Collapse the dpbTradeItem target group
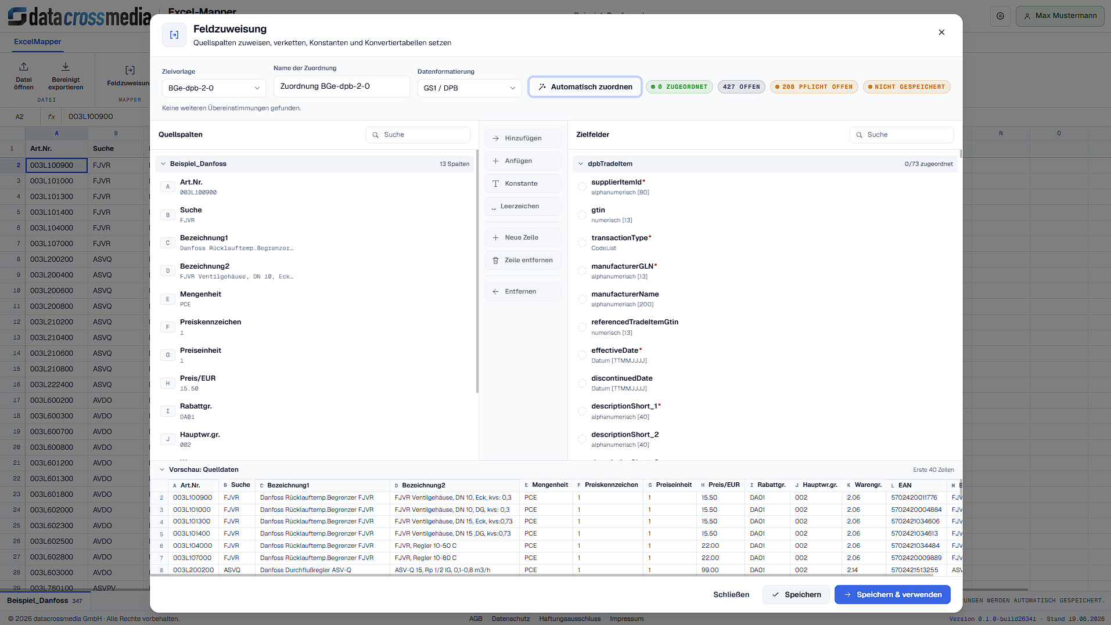Image resolution: width=1111 pixels, height=625 pixels. tap(581, 164)
